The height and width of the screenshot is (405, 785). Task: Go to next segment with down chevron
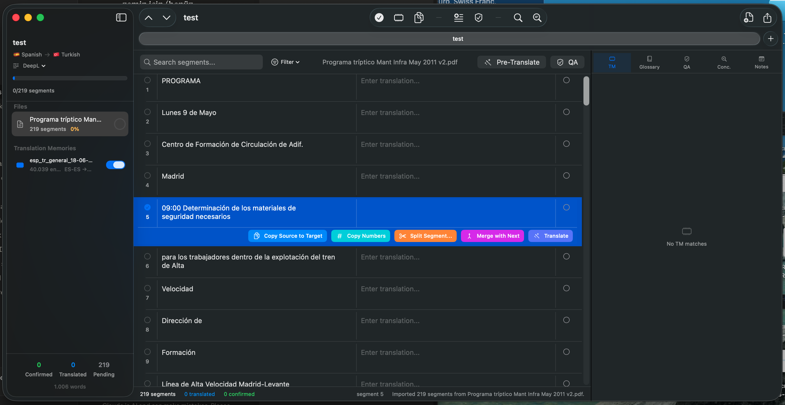click(x=166, y=18)
